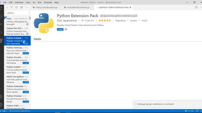Image resolution: width=202 pixels, height=113 pixels.
Task: Click the extensions search box
Action: point(18,13)
